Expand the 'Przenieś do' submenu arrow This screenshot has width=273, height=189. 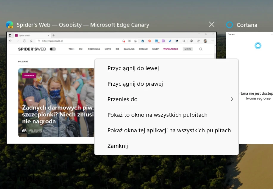[232, 99]
